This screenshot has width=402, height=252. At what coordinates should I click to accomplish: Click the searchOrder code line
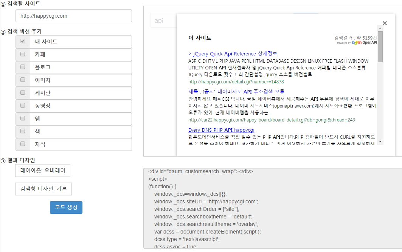(x=197, y=209)
